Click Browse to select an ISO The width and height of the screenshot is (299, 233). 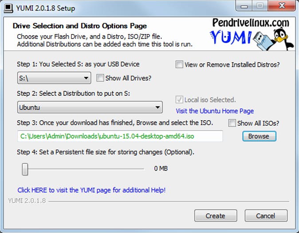click(259, 136)
